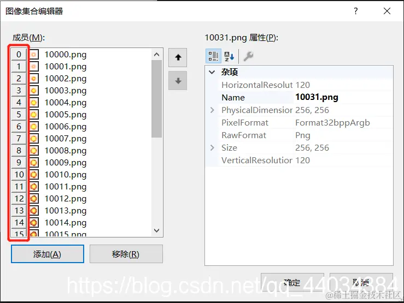
Task: Select thumbnail icon of 10013.png
Action: tap(34, 211)
